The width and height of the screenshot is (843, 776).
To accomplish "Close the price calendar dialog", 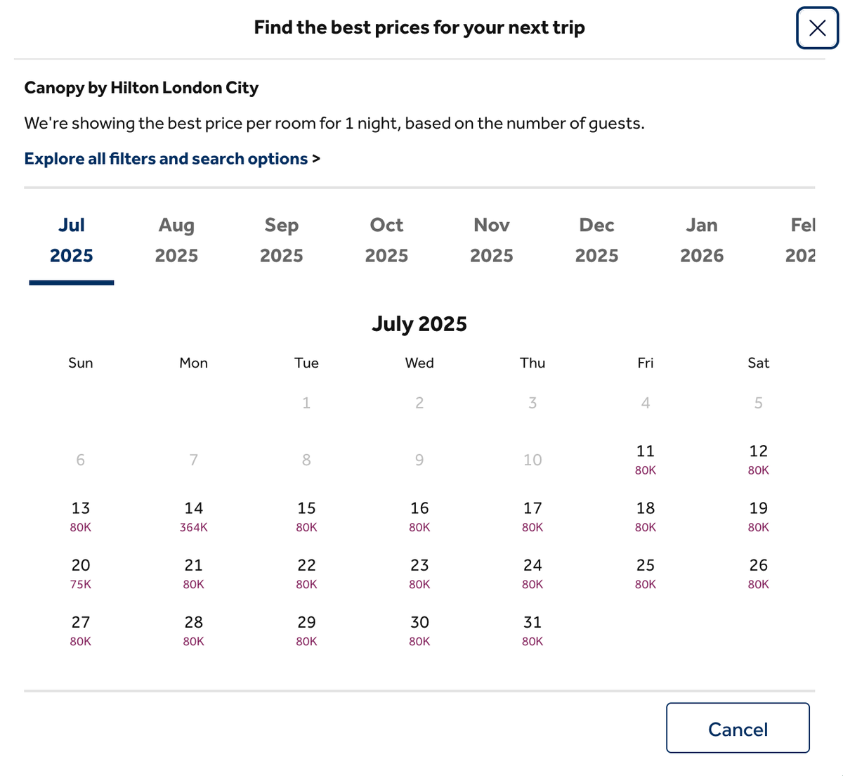I will click(817, 28).
